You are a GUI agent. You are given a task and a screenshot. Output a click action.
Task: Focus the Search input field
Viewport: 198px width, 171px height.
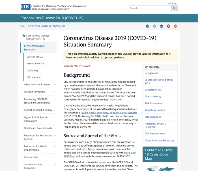click(x=150, y=8)
